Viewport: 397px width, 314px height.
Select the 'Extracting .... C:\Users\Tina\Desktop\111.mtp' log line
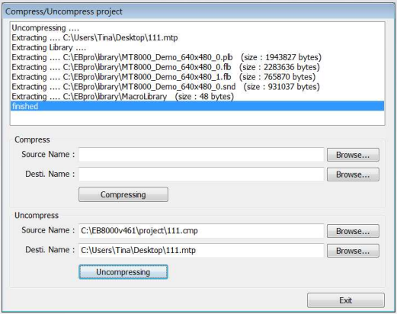click(x=197, y=37)
